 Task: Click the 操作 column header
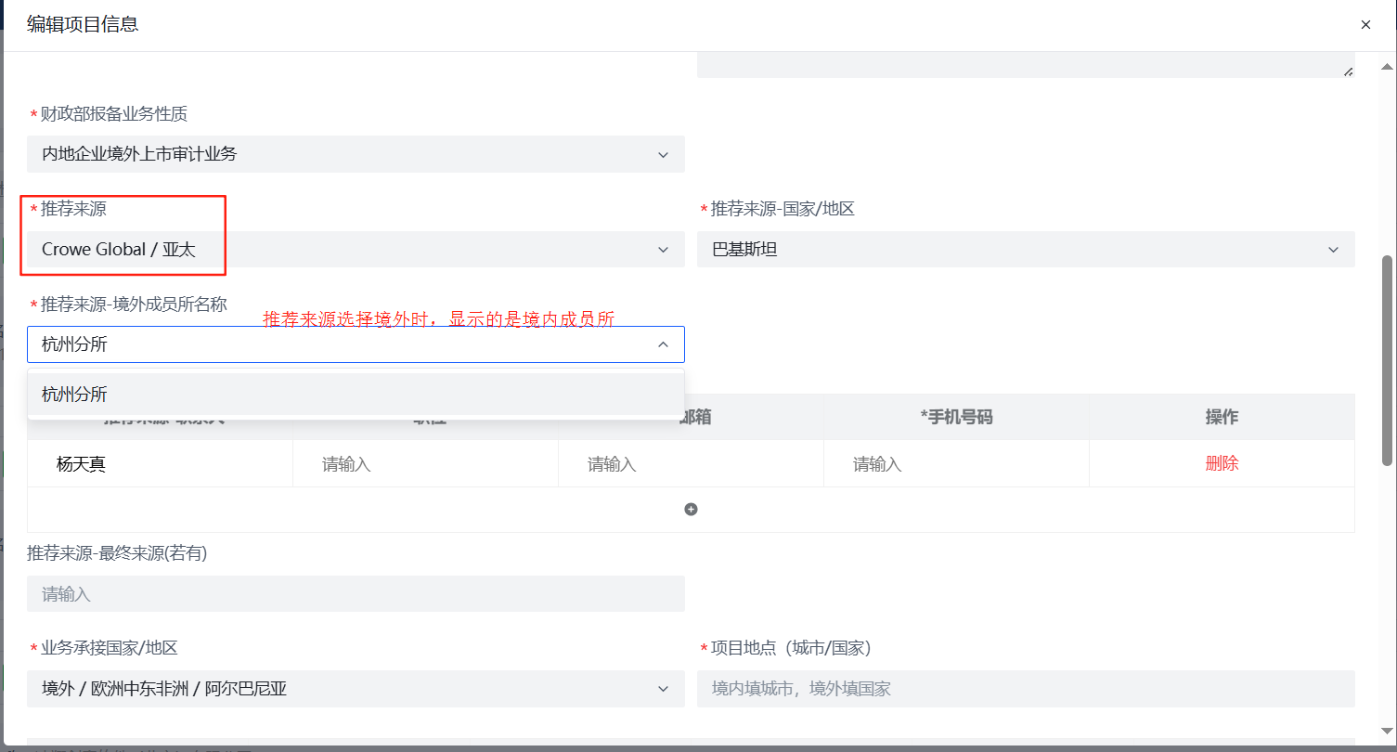click(x=1222, y=417)
